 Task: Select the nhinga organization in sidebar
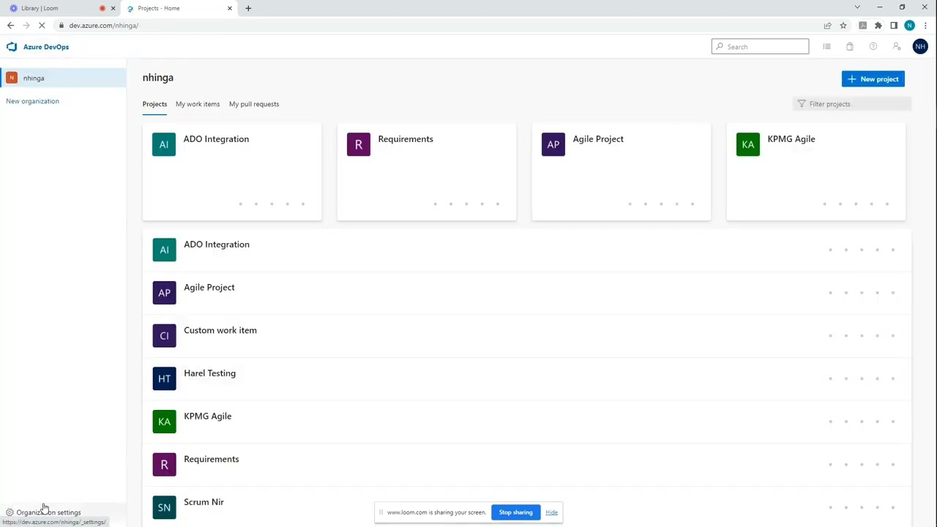63,78
